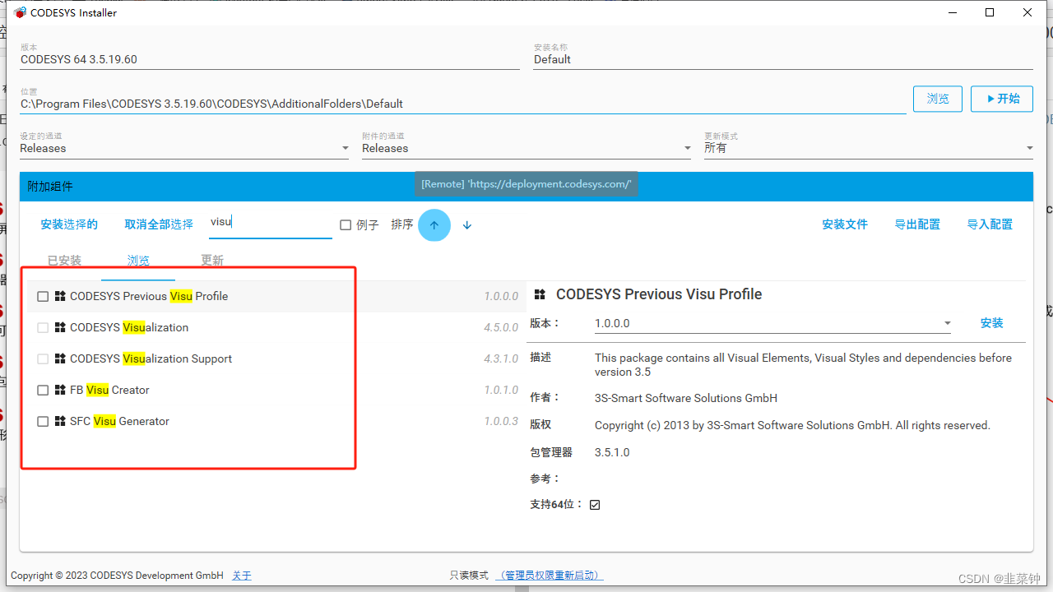Toggle the 例子 checkbox
The image size is (1053, 592).
346,224
